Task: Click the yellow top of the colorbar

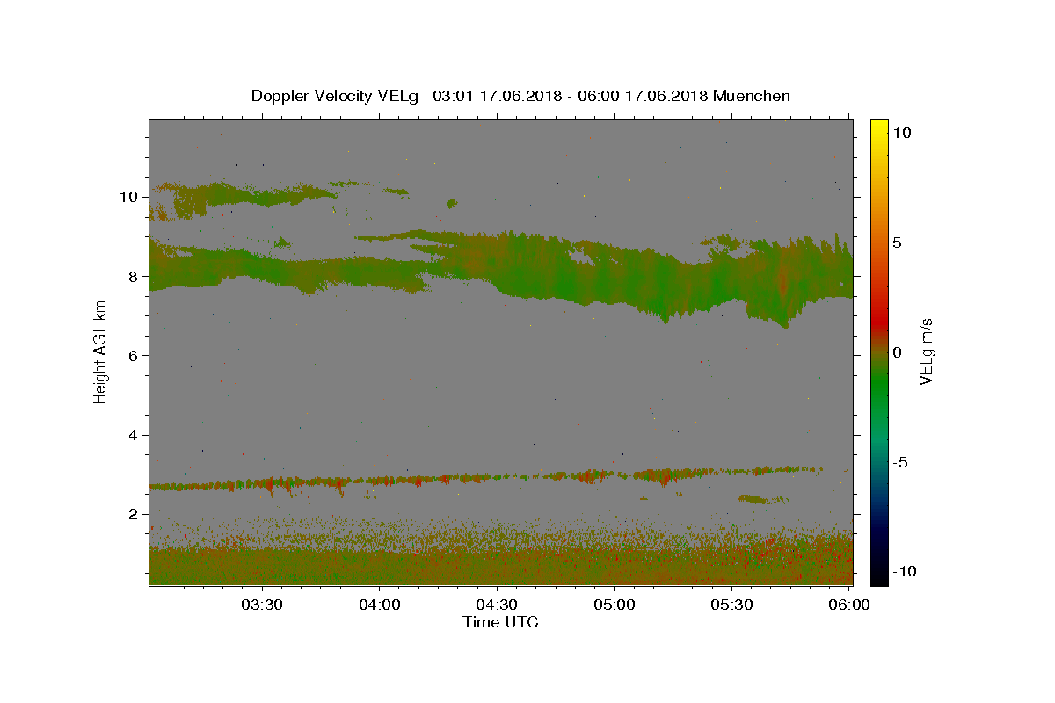Action: tap(878, 126)
